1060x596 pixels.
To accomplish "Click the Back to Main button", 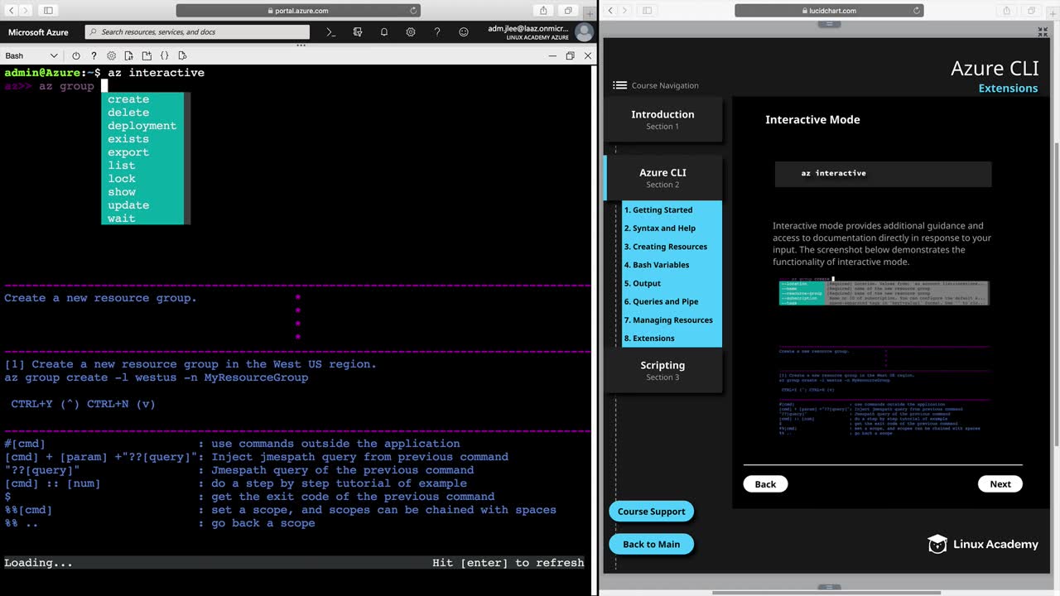I will (x=651, y=544).
